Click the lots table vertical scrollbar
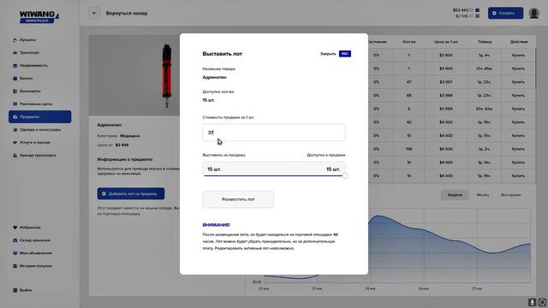 [535, 68]
